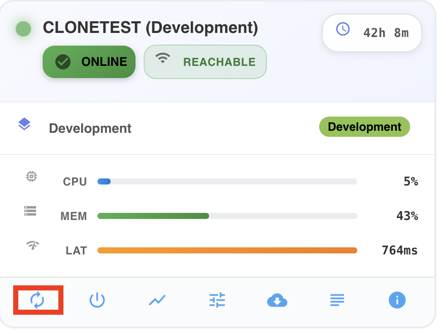Click the refresh sync arrows icon
440x333 pixels.
pyautogui.click(x=38, y=300)
